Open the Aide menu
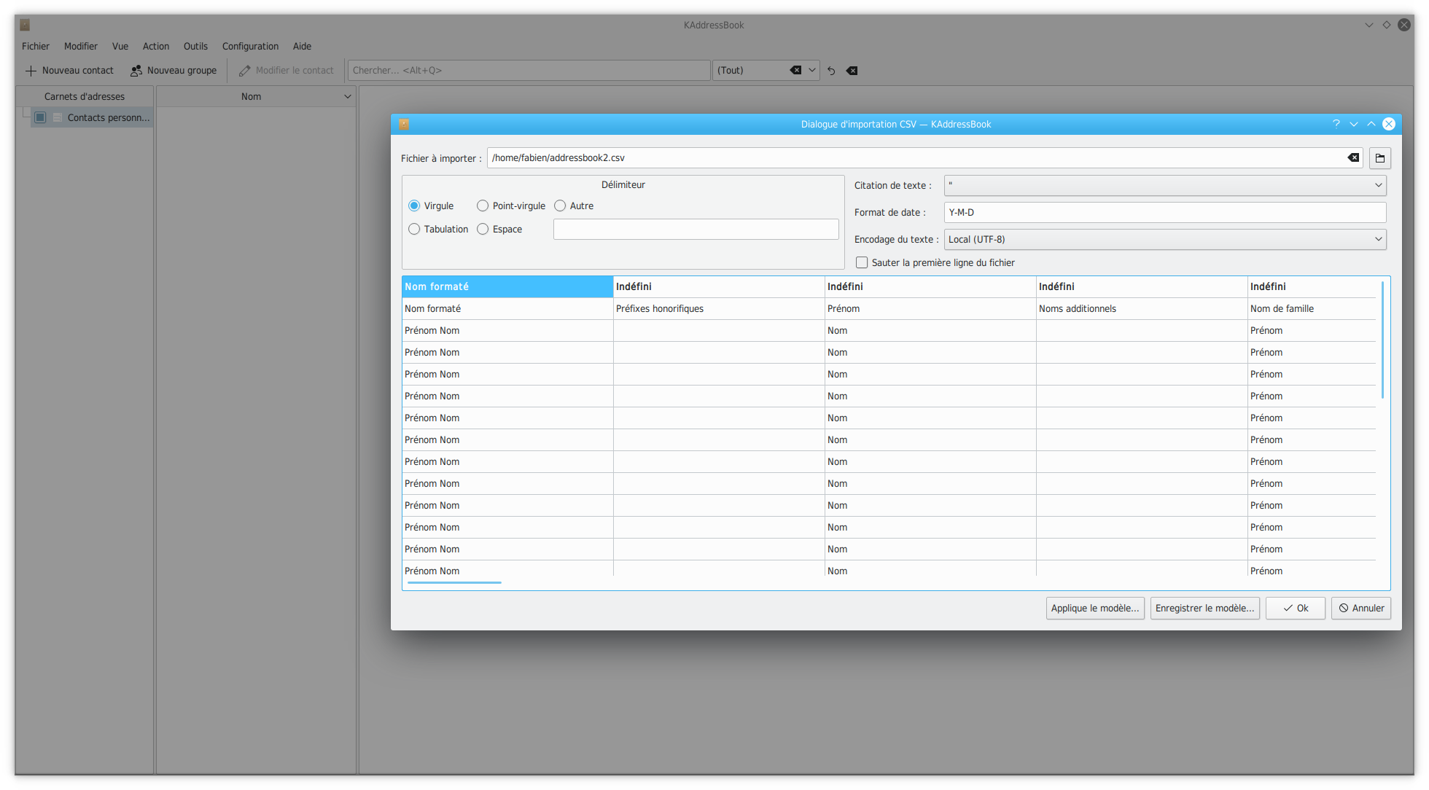1429x790 pixels. tap(303, 46)
